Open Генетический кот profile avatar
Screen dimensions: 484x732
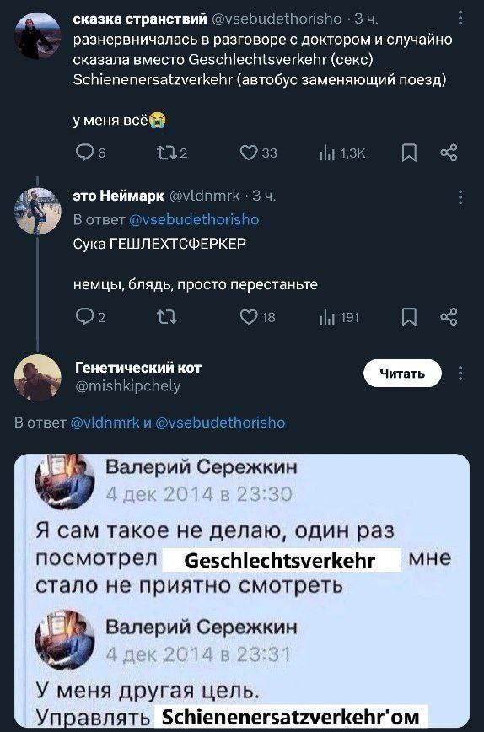38,377
